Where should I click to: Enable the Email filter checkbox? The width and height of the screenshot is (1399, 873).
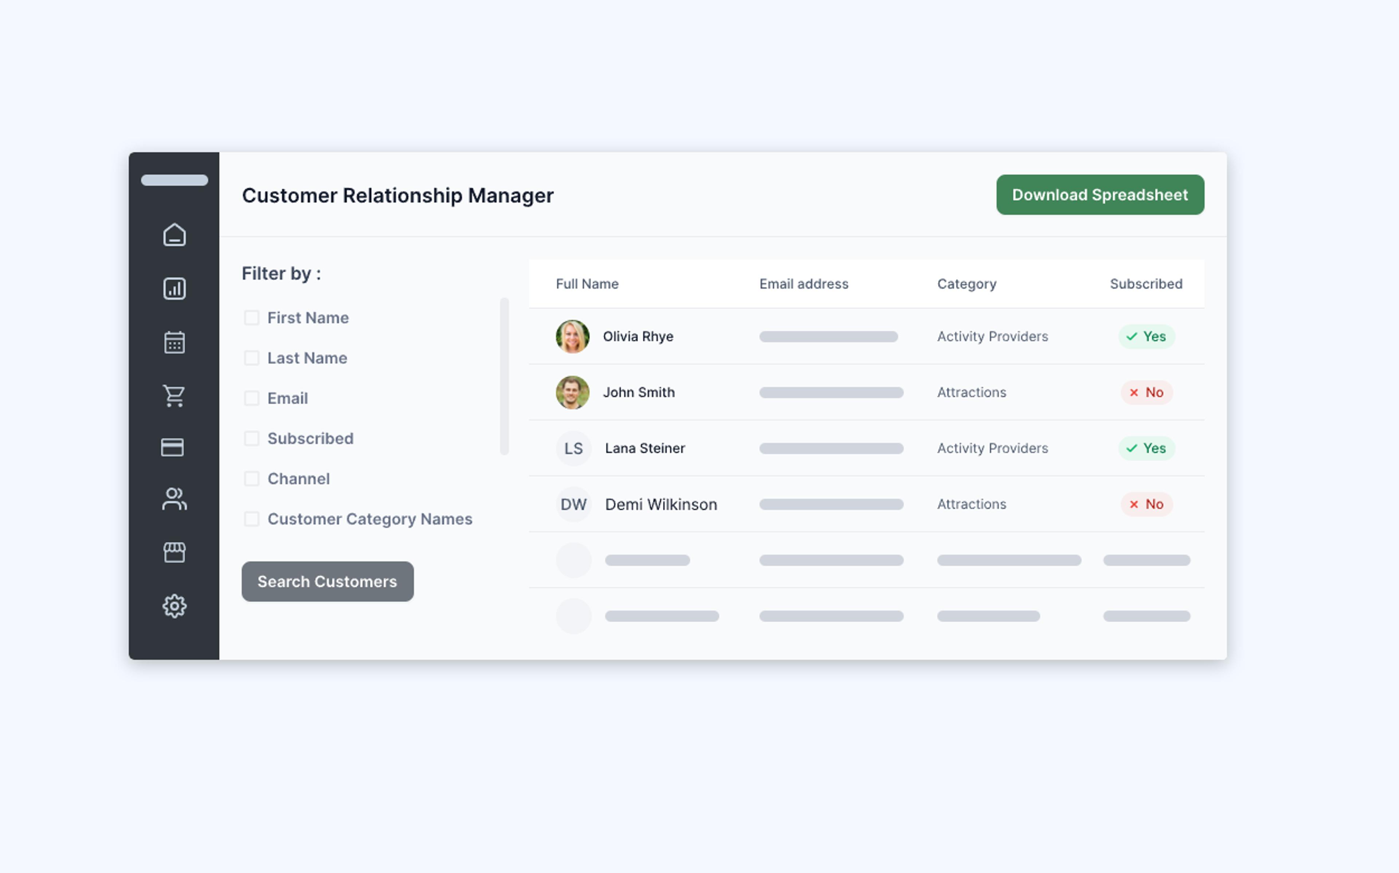tap(252, 398)
